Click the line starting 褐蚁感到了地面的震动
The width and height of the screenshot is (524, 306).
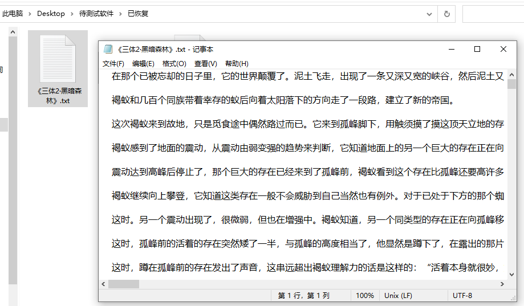[307, 148]
